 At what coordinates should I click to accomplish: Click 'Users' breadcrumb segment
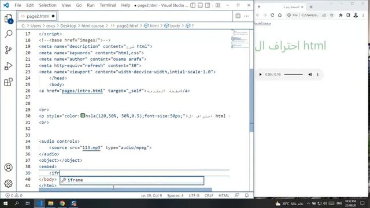(x=36, y=25)
